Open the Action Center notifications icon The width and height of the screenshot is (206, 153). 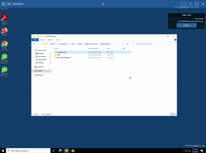[202, 151]
